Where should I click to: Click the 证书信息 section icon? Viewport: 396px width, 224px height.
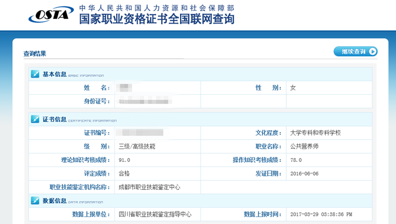(x=35, y=119)
